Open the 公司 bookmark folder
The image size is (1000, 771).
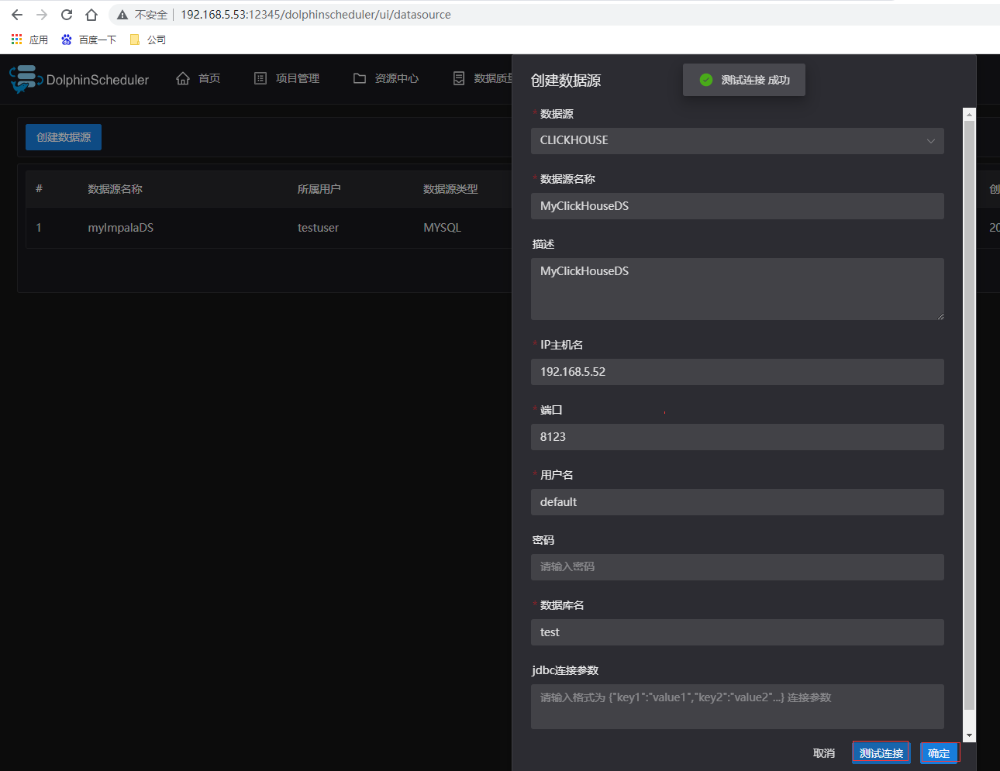147,40
